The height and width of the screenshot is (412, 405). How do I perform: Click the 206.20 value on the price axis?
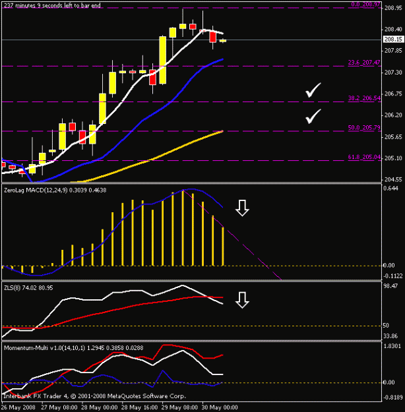tap(393, 115)
